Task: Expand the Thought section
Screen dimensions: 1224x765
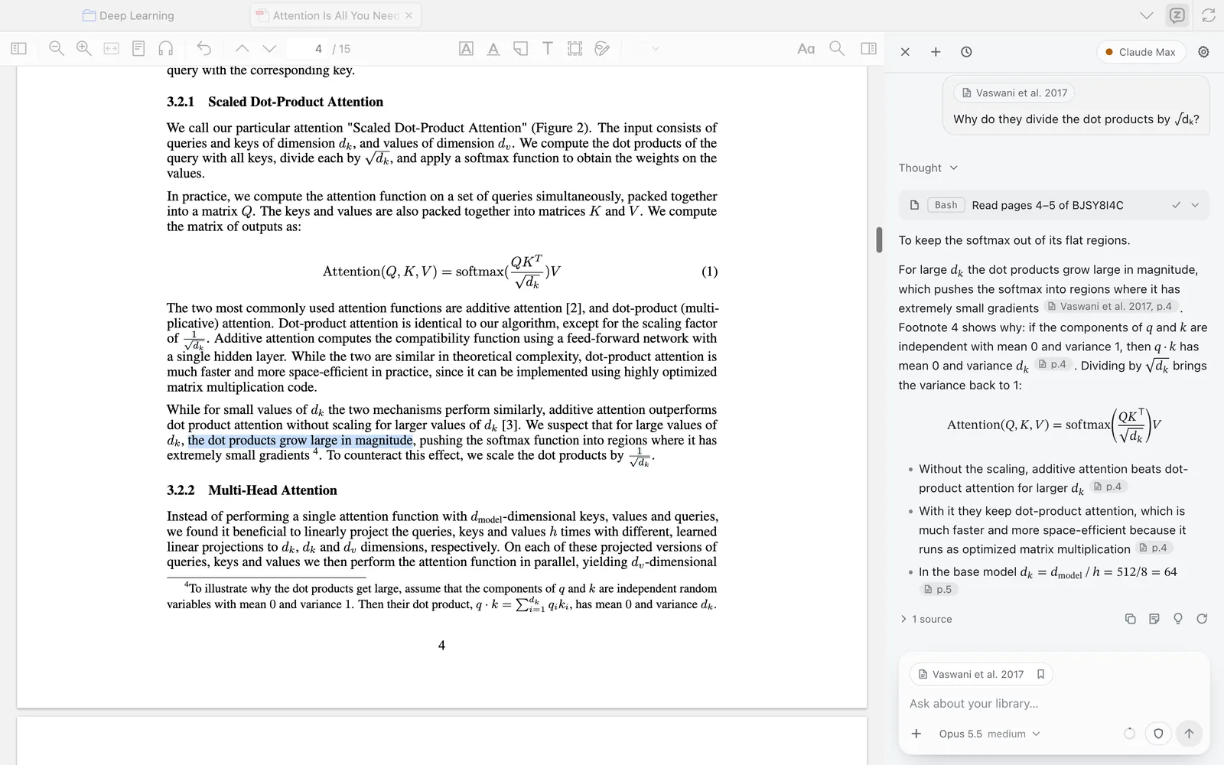Action: (928, 168)
